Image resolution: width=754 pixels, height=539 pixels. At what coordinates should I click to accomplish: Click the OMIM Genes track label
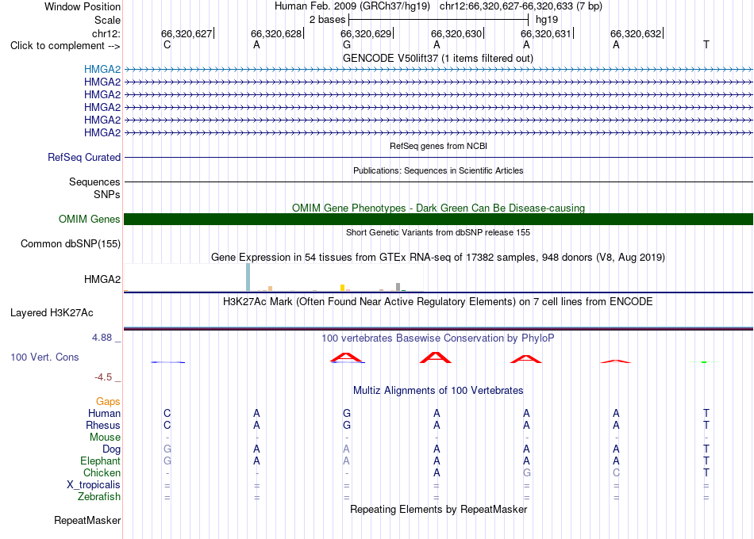tap(90, 219)
